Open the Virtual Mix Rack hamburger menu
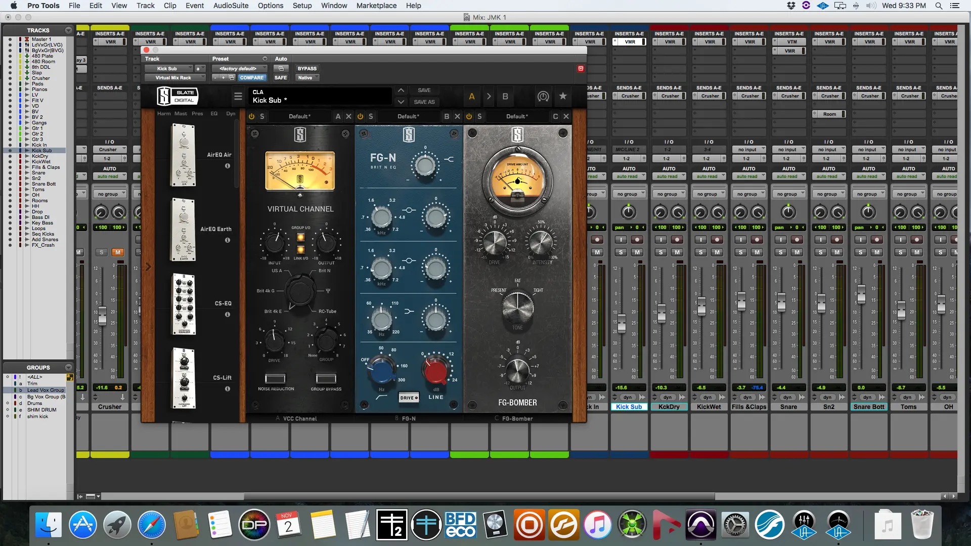Image resolution: width=971 pixels, height=546 pixels. (x=238, y=96)
